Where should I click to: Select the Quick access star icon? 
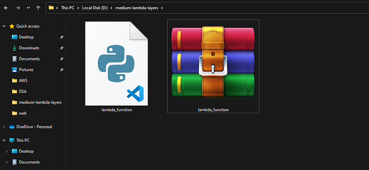12,27
